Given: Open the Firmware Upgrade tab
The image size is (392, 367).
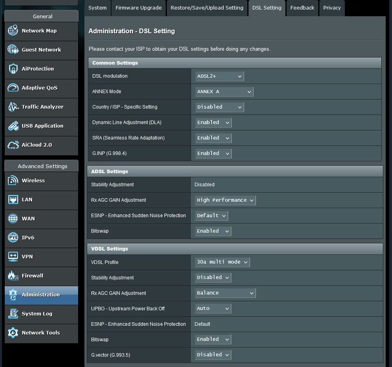Looking at the screenshot, I should pyautogui.click(x=138, y=8).
